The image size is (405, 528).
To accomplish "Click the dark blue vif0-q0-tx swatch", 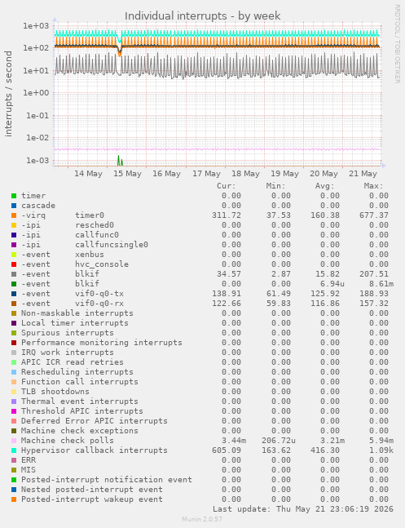I will 14,294.
